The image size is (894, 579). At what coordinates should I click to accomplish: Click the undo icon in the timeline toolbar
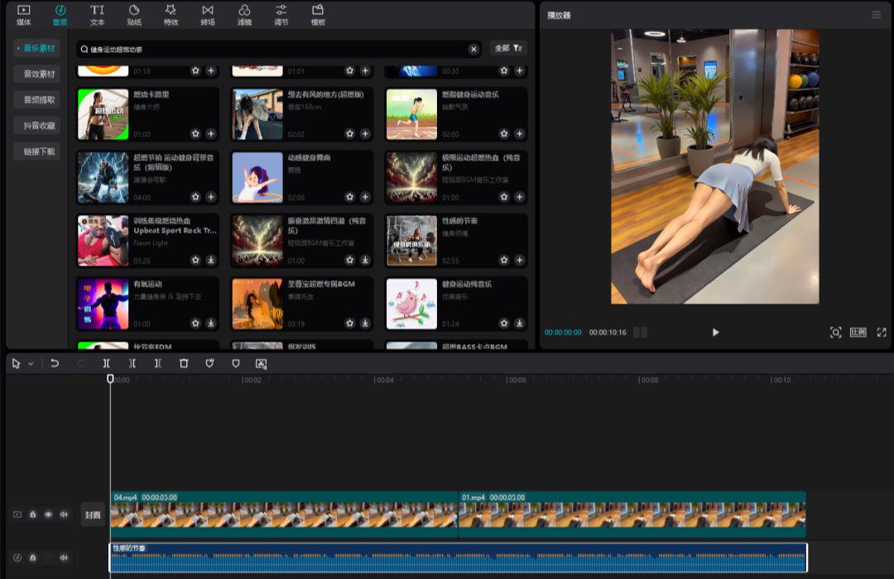[x=53, y=363]
